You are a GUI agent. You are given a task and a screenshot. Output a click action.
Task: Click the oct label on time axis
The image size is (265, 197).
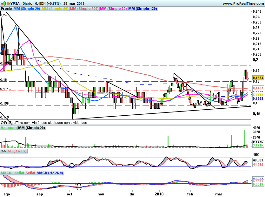(x=70, y=194)
